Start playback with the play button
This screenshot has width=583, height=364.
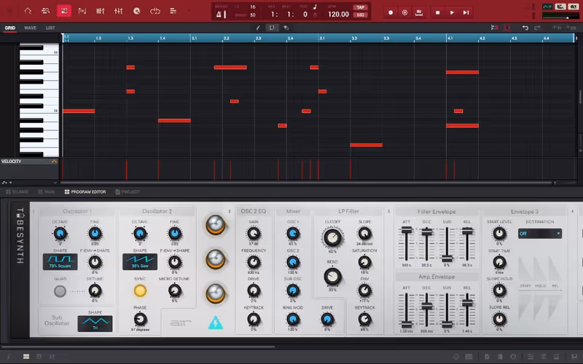click(x=452, y=12)
